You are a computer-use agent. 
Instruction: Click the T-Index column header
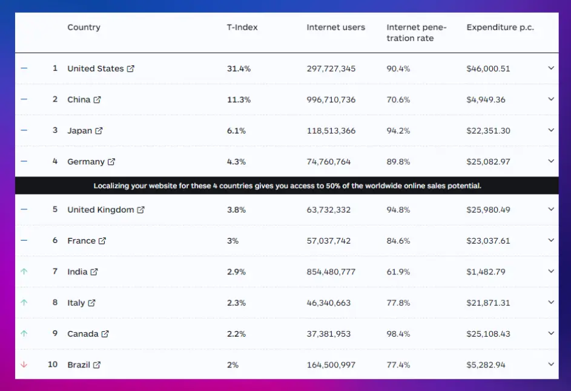pos(242,28)
